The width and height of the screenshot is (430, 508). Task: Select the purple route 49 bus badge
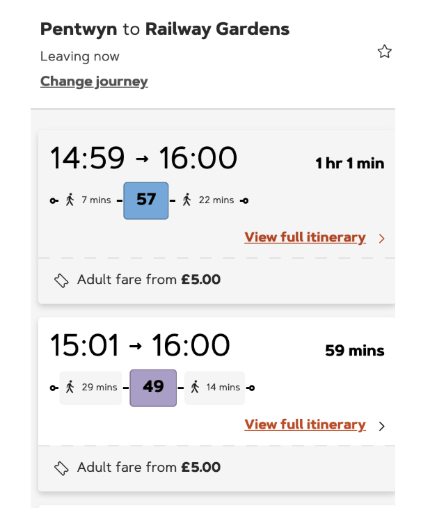point(153,388)
